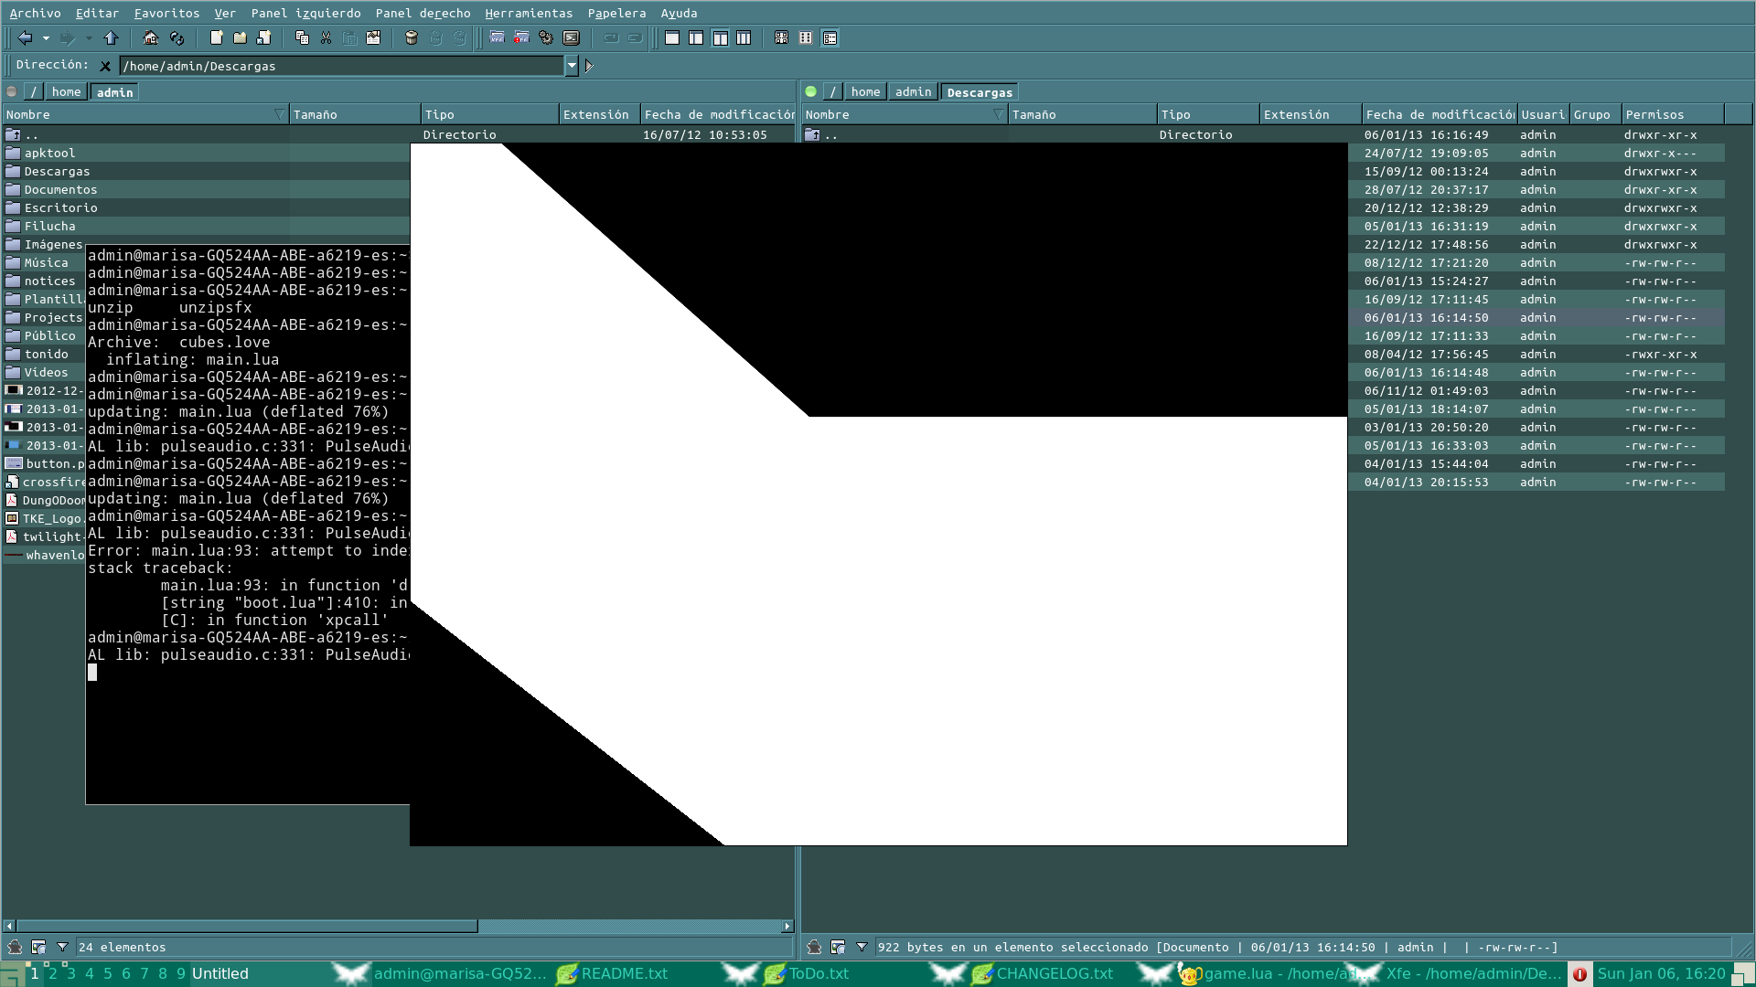
Task: Select the apktool folder
Action: click(x=49, y=153)
